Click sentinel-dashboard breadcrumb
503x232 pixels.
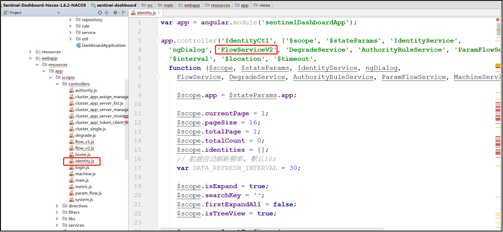point(114,5)
